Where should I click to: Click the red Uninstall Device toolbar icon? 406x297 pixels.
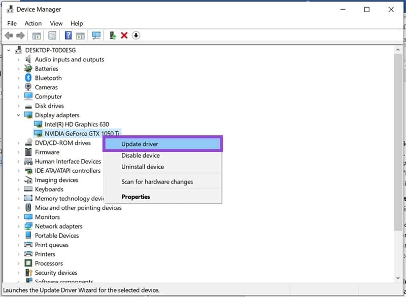123,35
